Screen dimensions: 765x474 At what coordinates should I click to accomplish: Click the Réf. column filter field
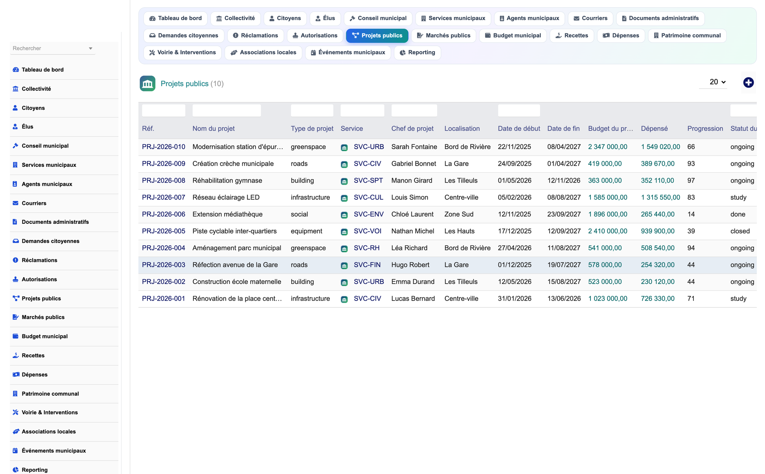point(164,111)
